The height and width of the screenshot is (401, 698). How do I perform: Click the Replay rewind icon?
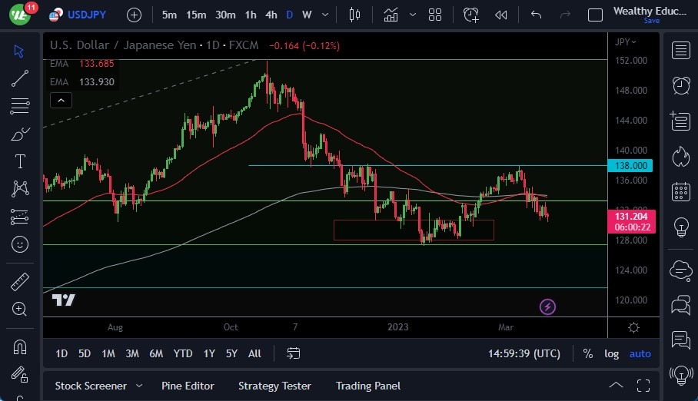click(x=501, y=15)
